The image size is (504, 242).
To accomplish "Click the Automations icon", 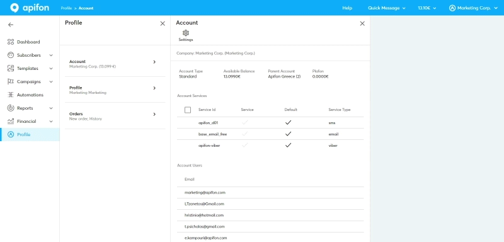I will (x=11, y=95).
